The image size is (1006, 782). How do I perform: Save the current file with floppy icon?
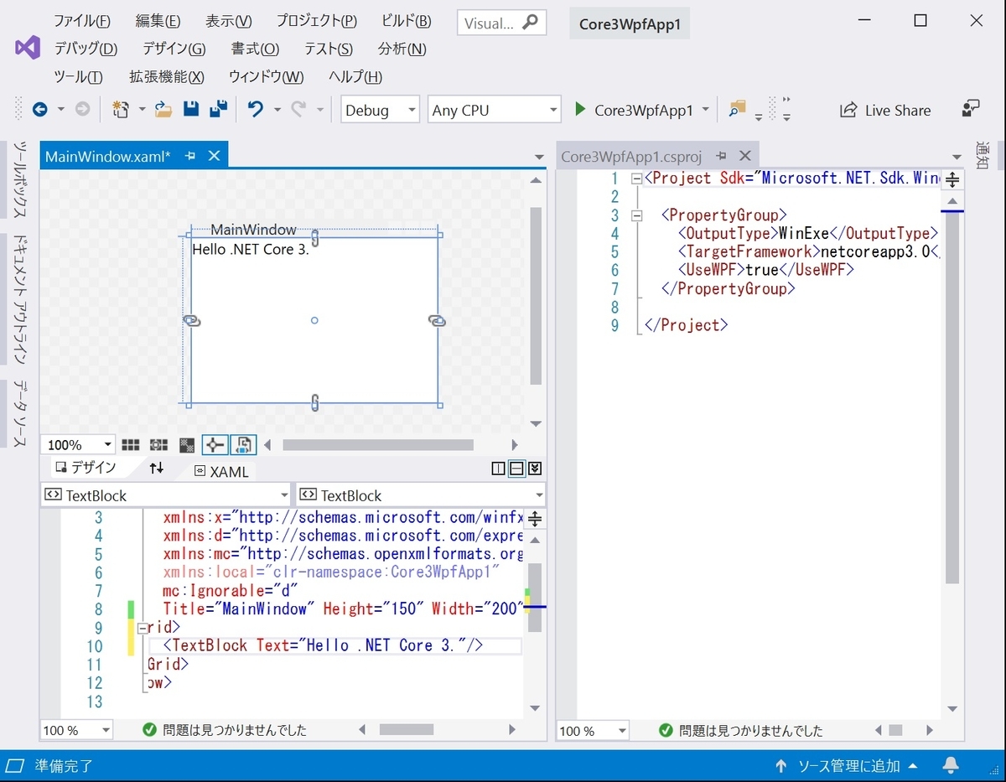pos(191,110)
